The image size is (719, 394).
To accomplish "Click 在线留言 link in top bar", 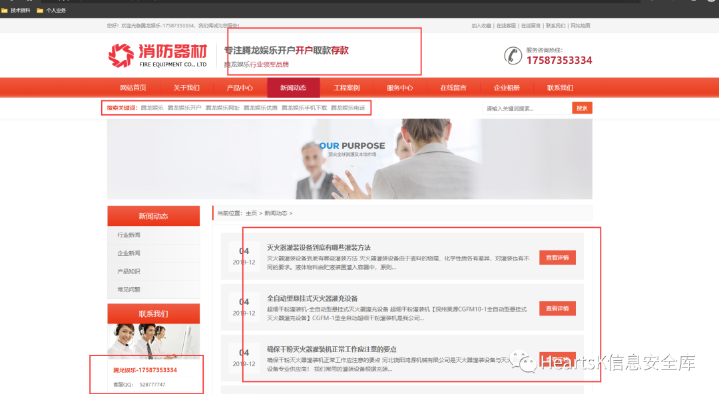I will click(x=531, y=26).
